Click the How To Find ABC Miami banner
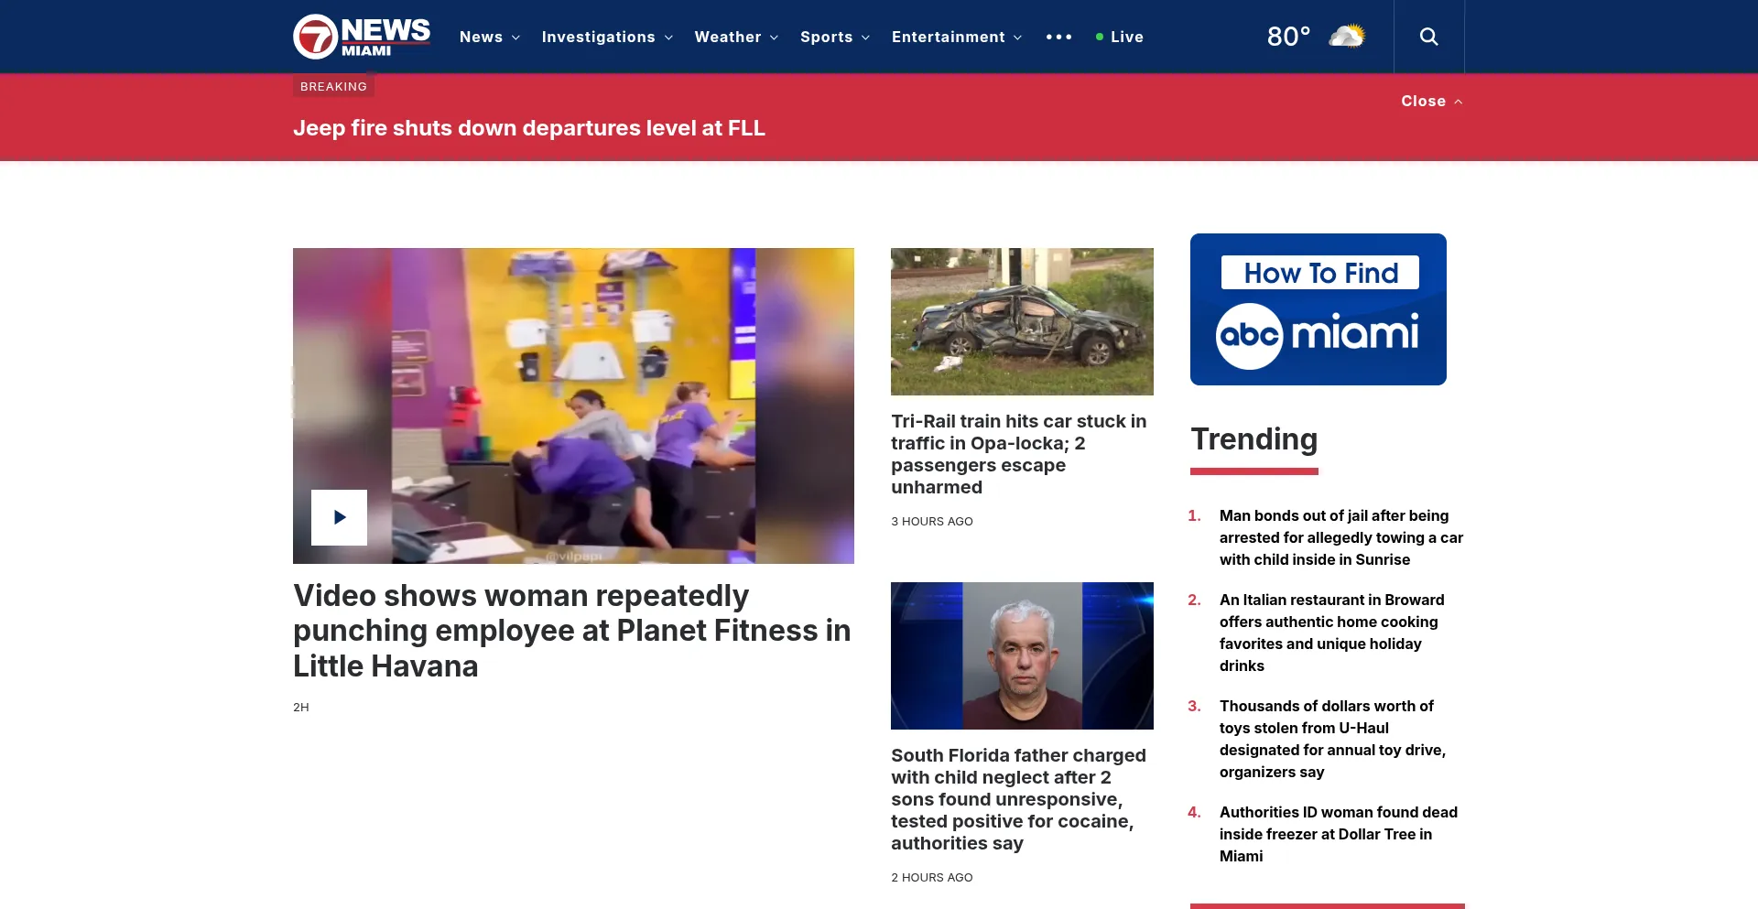1758x909 pixels. click(x=1318, y=308)
